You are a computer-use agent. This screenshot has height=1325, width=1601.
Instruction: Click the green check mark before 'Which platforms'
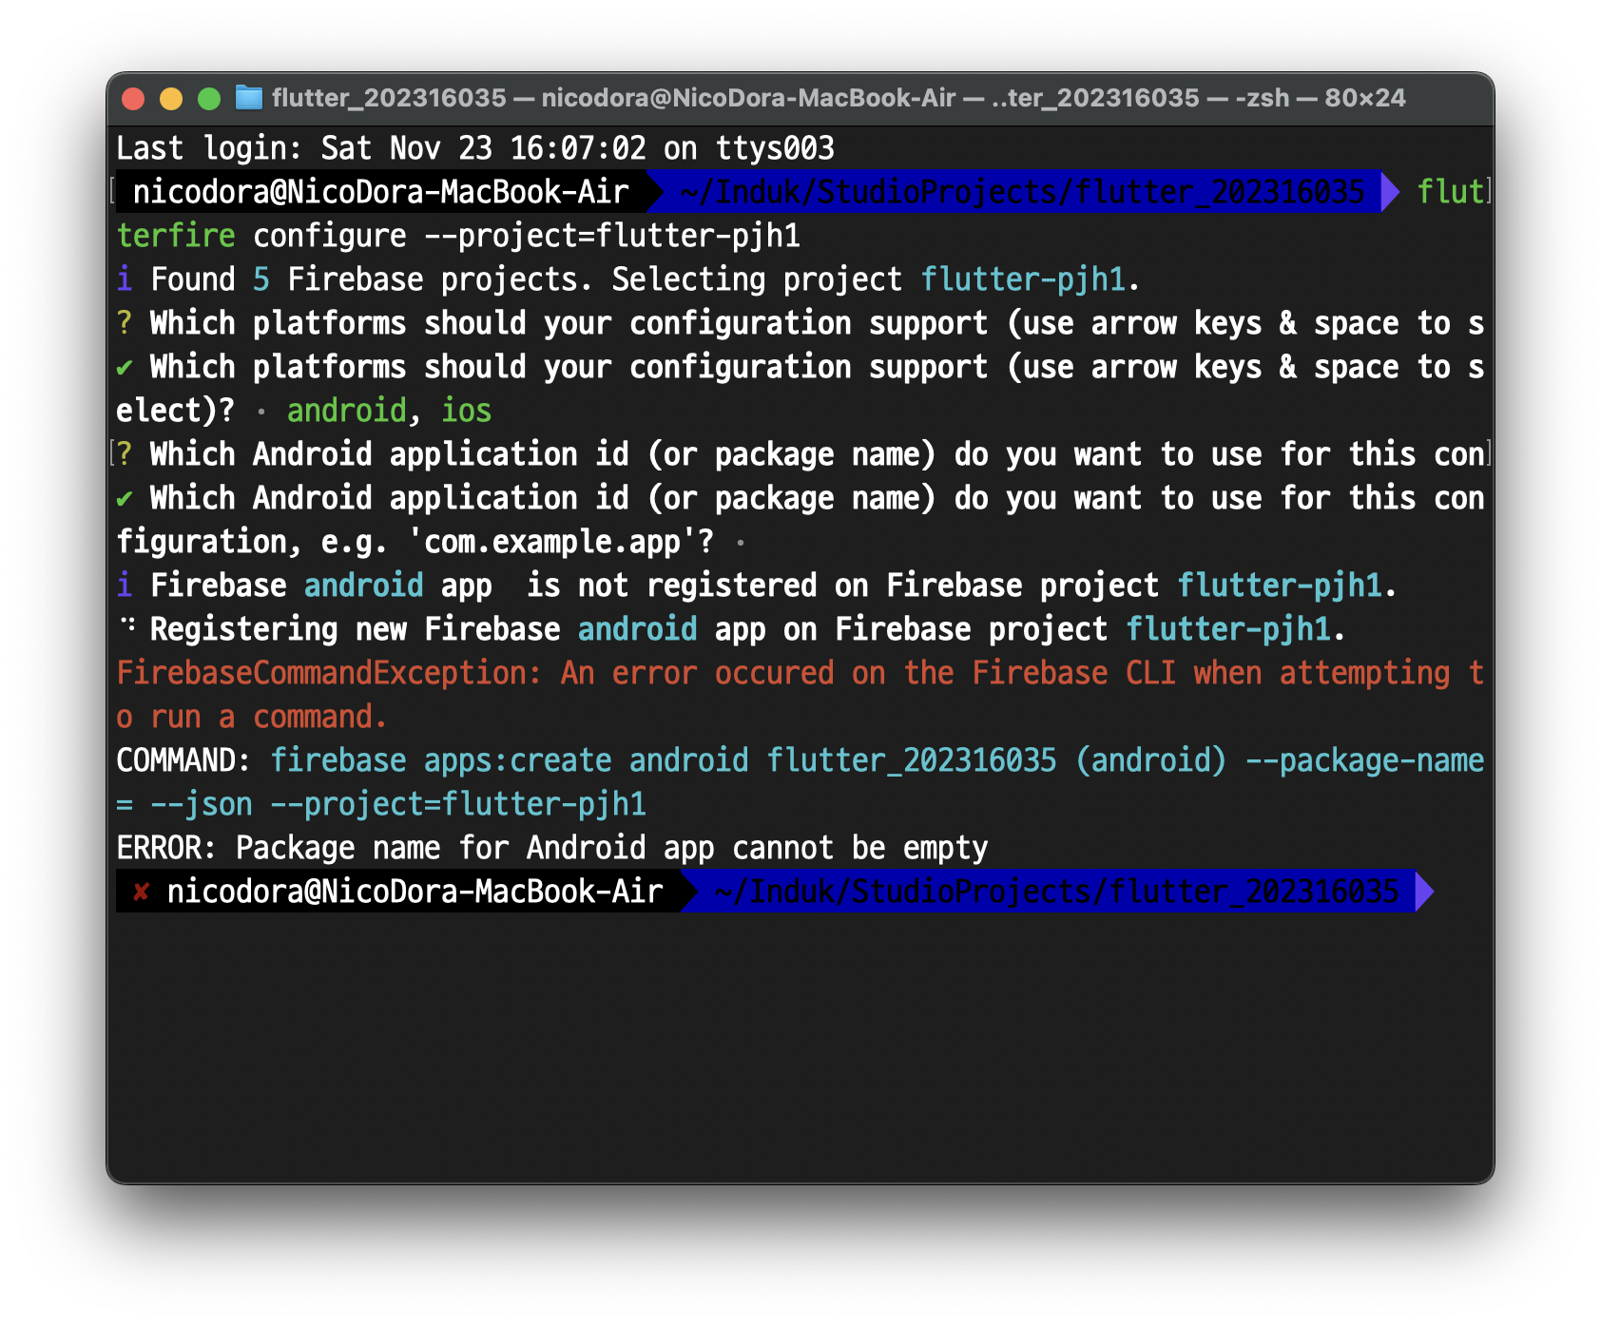125,367
